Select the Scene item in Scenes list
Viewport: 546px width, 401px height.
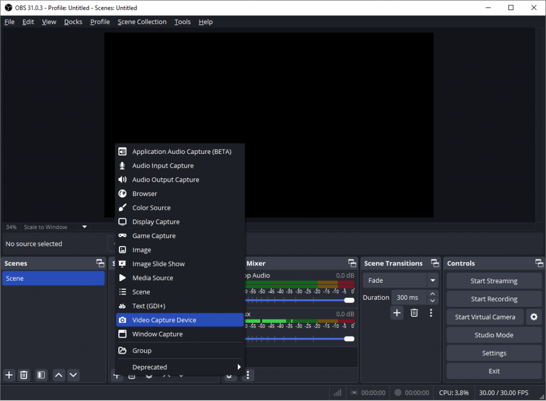click(x=53, y=278)
